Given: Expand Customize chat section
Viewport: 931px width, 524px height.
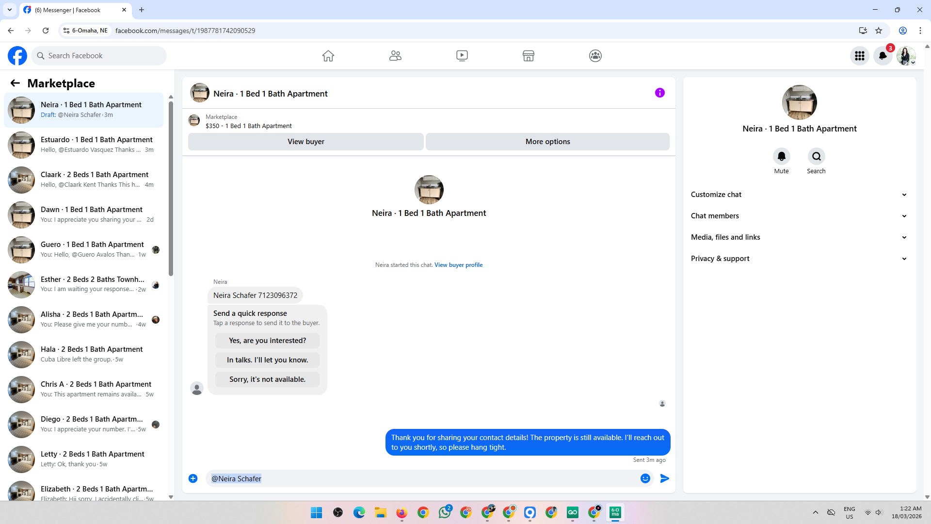Looking at the screenshot, I should [x=799, y=195].
